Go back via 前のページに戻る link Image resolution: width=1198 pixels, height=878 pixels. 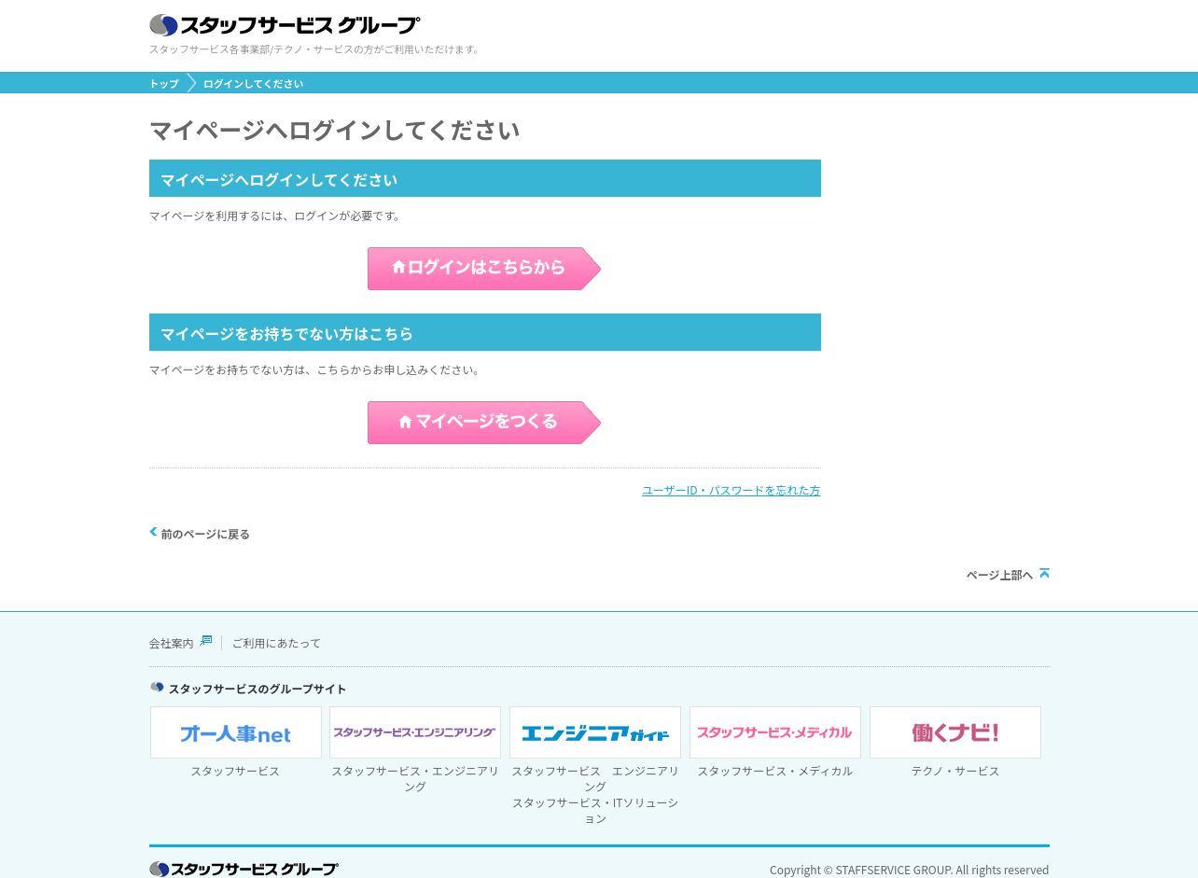pyautogui.click(x=205, y=534)
